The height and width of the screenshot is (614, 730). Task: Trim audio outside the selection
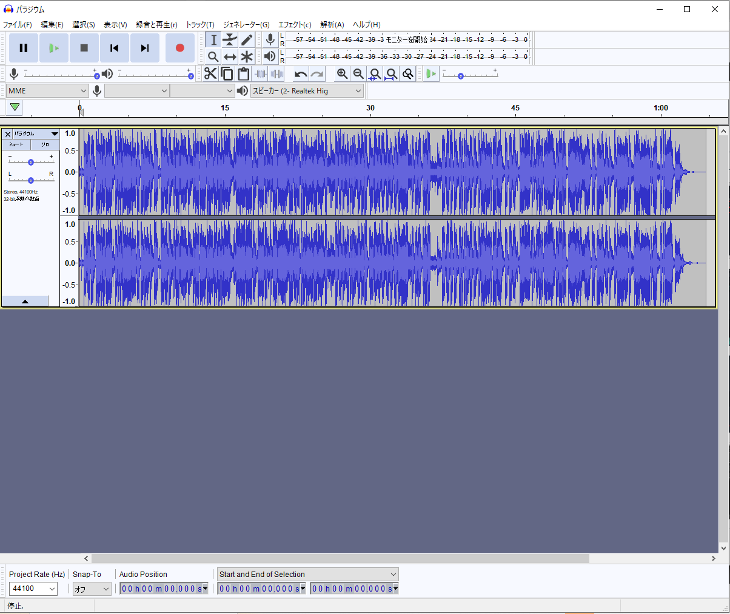coord(261,74)
